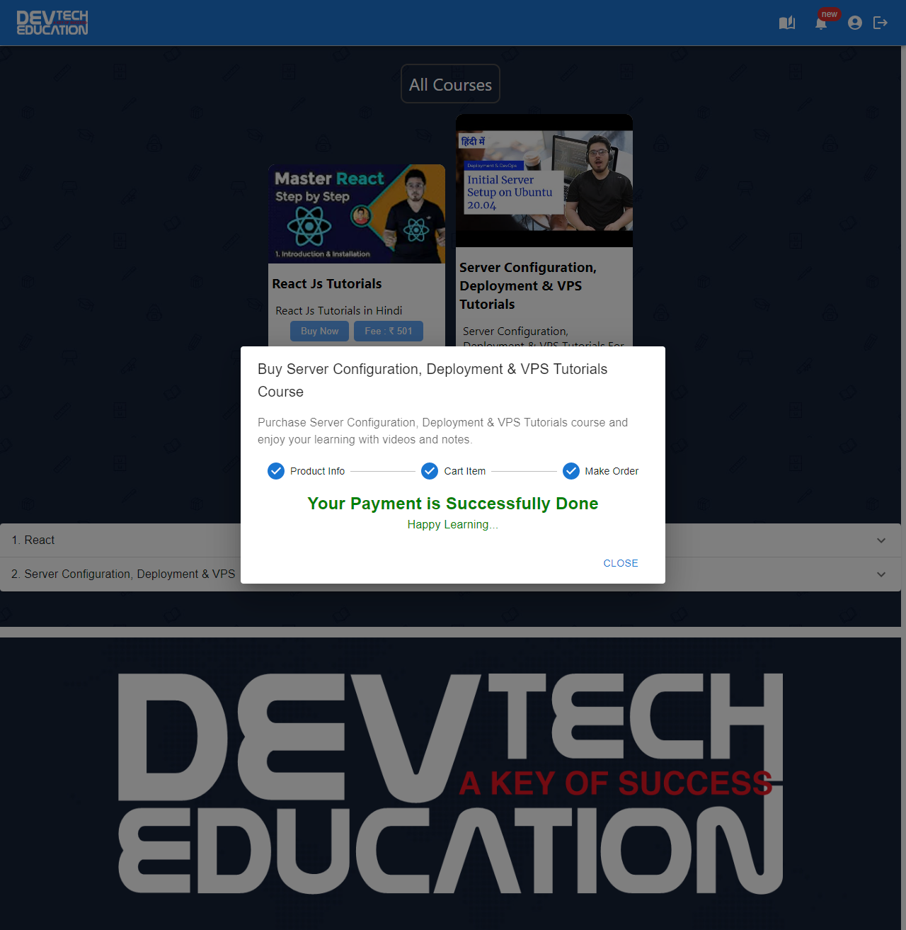This screenshot has width=906, height=930.
Task: Expand the React accordion chevron
Action: pos(881,540)
